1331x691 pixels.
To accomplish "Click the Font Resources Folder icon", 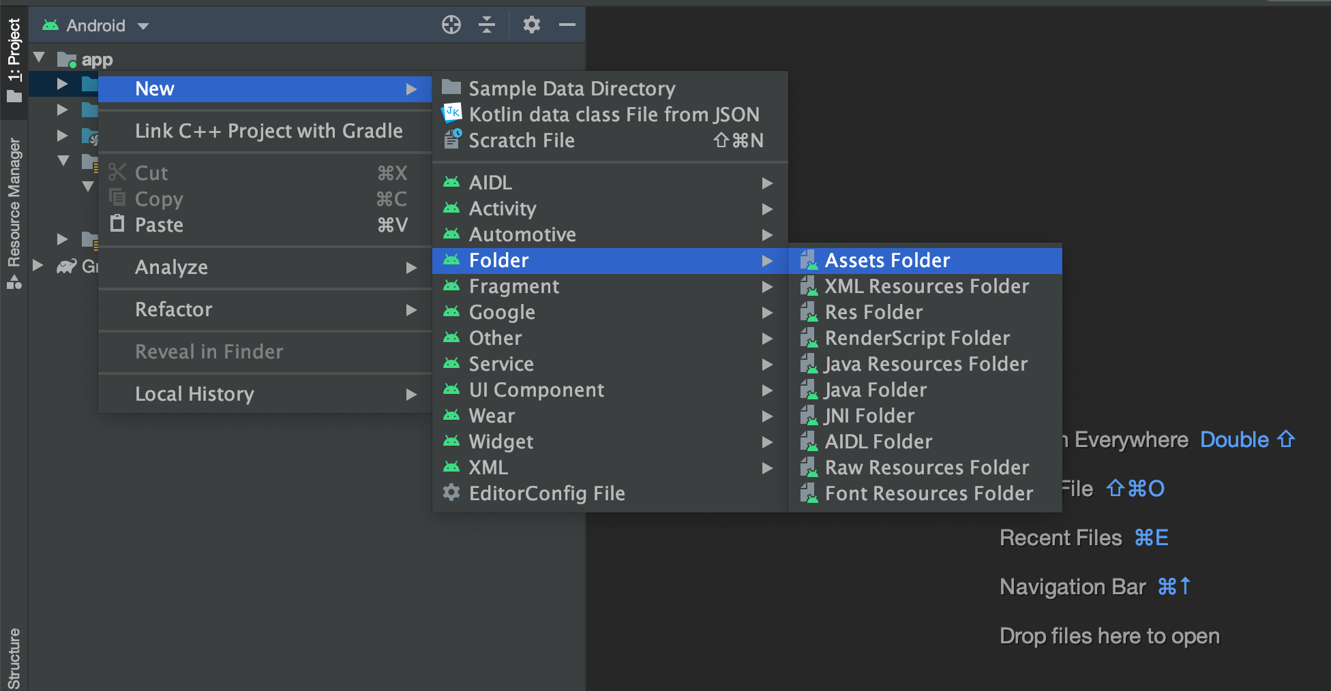I will (x=809, y=493).
